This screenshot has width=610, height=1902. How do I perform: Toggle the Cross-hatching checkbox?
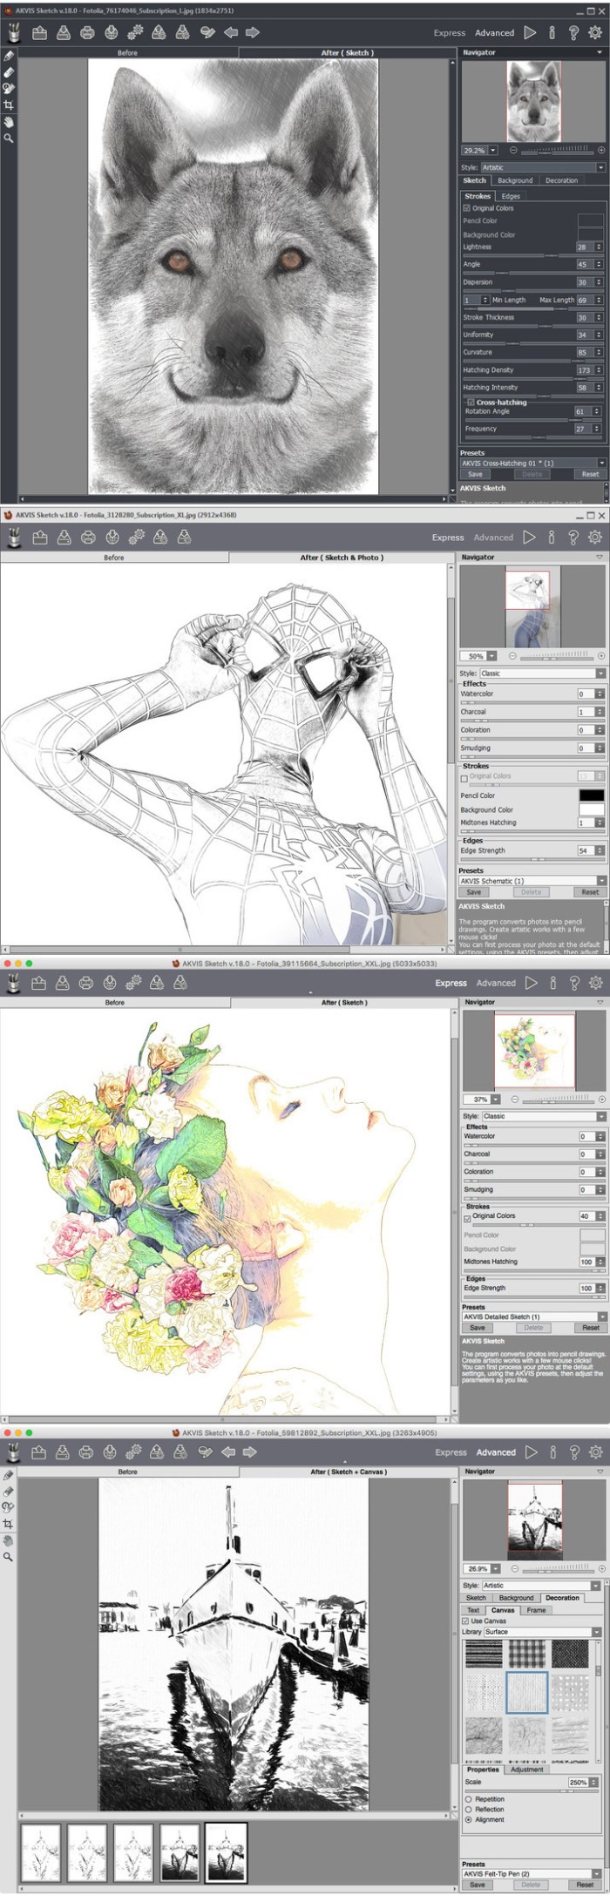click(x=471, y=402)
